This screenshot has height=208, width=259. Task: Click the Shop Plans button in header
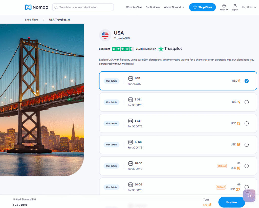pyautogui.click(x=202, y=7)
